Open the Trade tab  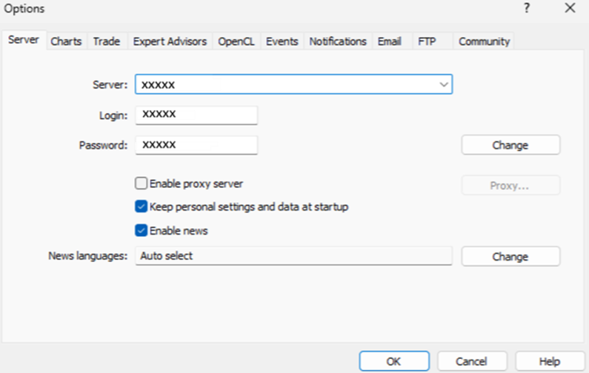(106, 41)
